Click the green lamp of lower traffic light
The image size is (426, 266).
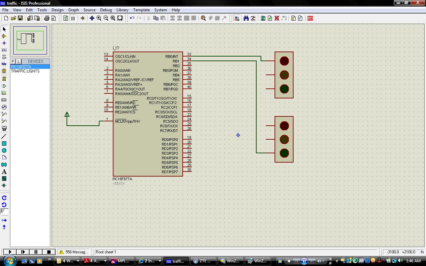click(284, 153)
